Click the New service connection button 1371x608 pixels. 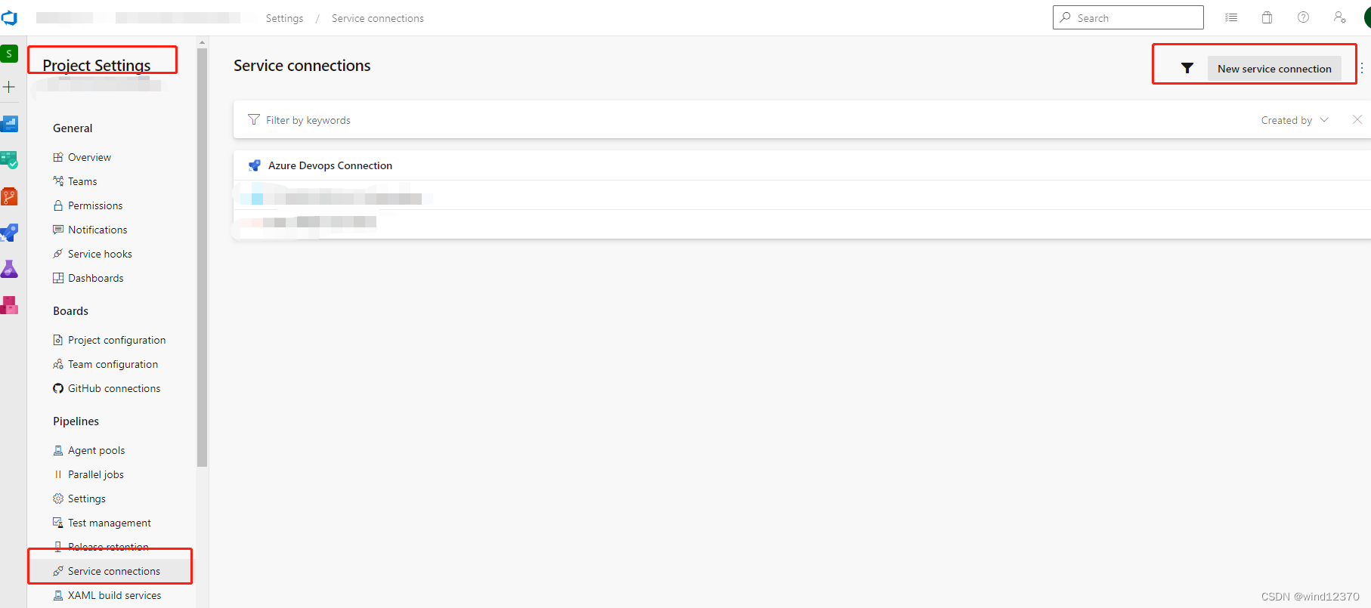click(x=1274, y=68)
